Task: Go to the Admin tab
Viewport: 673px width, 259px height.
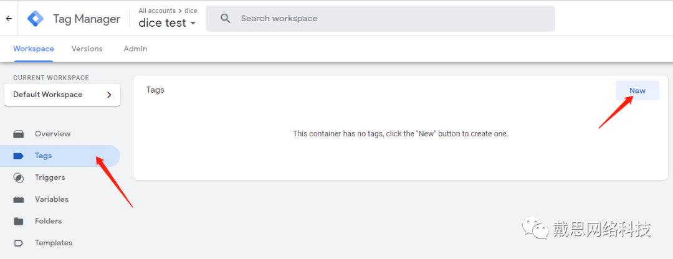Action: [135, 49]
